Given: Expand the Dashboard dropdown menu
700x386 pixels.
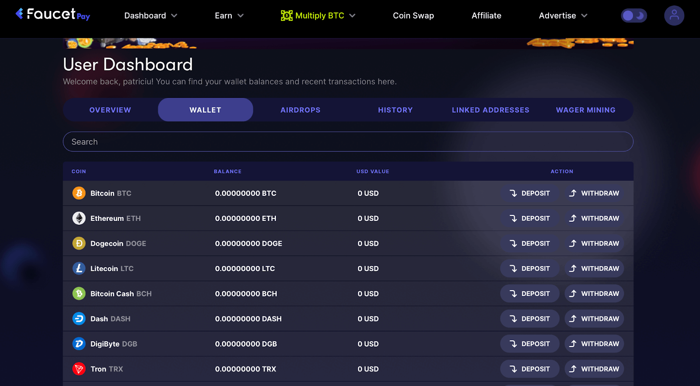Looking at the screenshot, I should pyautogui.click(x=150, y=16).
